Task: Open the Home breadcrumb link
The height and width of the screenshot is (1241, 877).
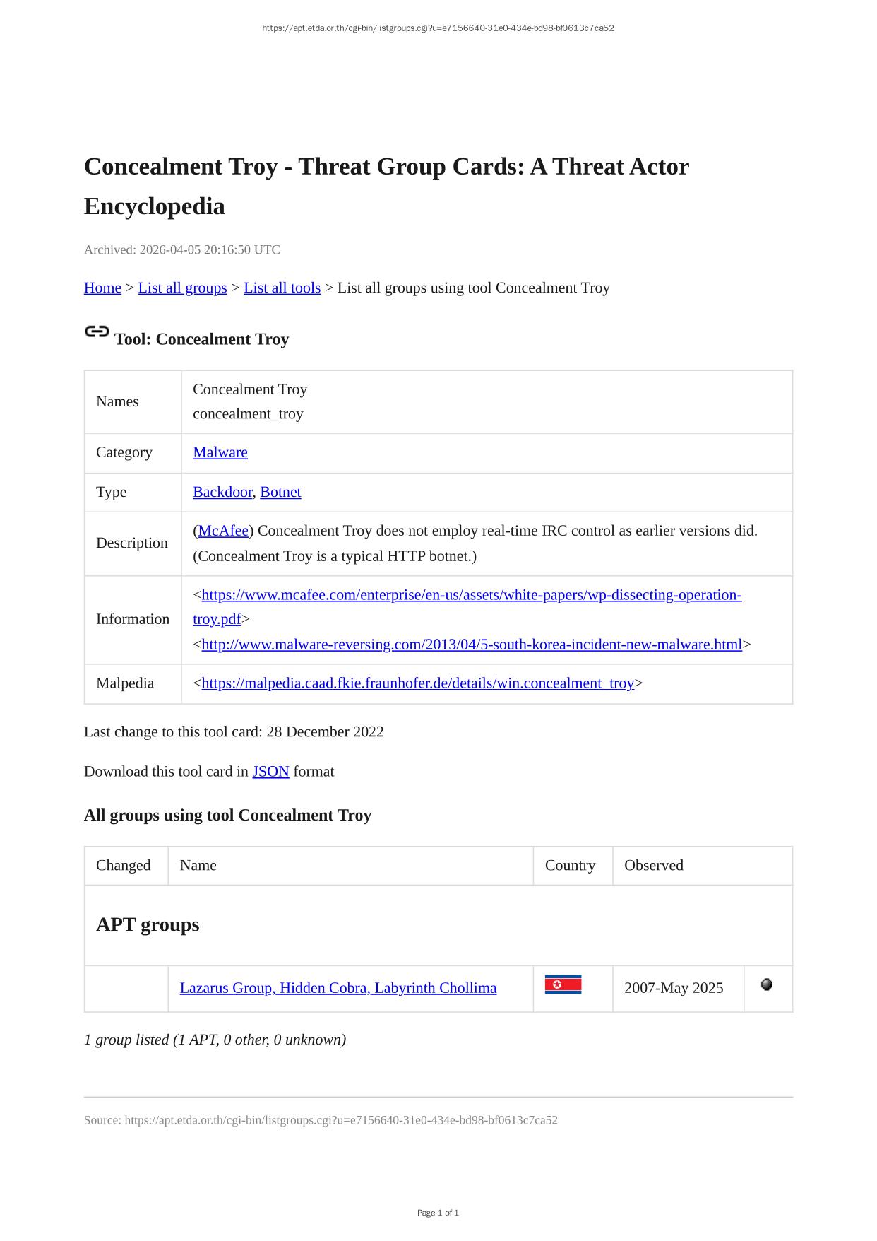Action: point(102,288)
